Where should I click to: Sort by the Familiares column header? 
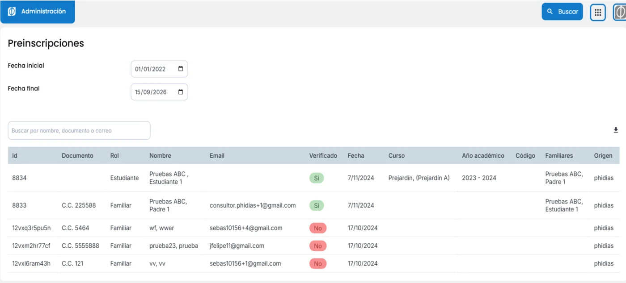point(559,156)
